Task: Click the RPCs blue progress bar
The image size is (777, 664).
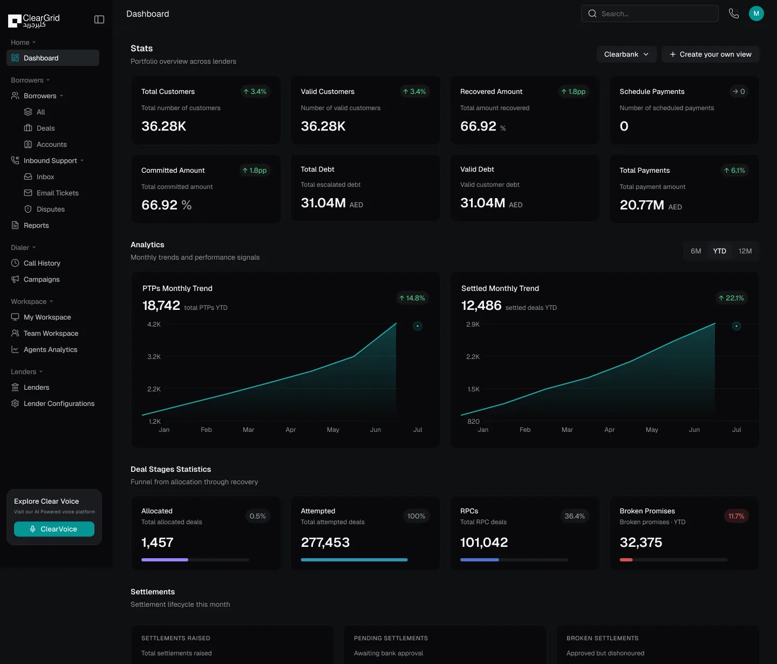Action: 480,560
